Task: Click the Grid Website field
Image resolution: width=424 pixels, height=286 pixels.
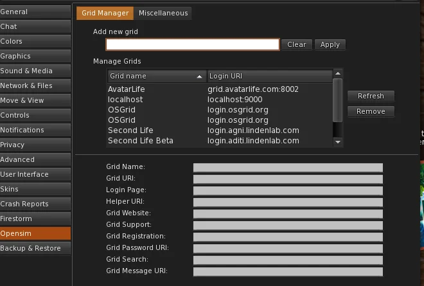Action: [288, 214]
